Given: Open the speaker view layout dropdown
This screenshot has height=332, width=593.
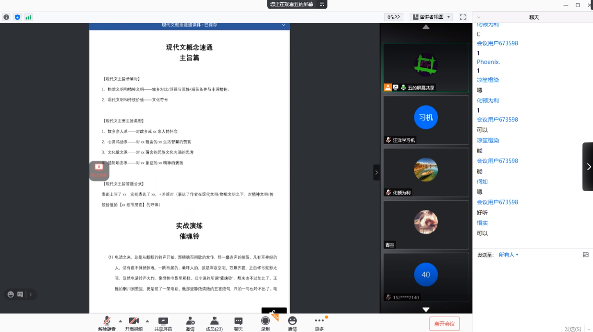Looking at the screenshot, I should [431, 17].
